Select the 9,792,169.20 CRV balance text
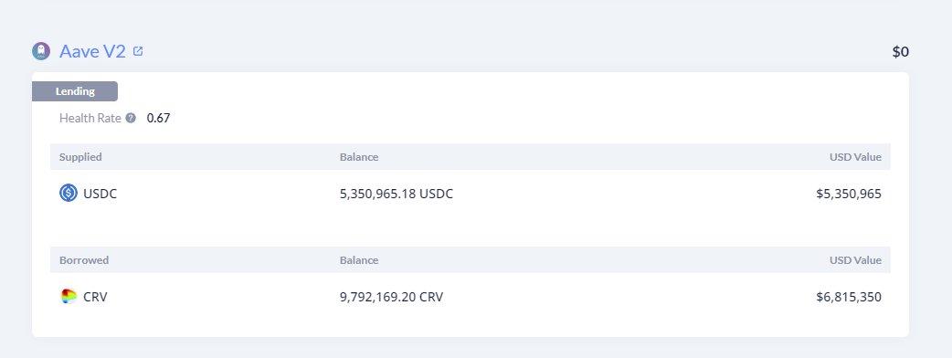The image size is (952, 358). click(392, 298)
